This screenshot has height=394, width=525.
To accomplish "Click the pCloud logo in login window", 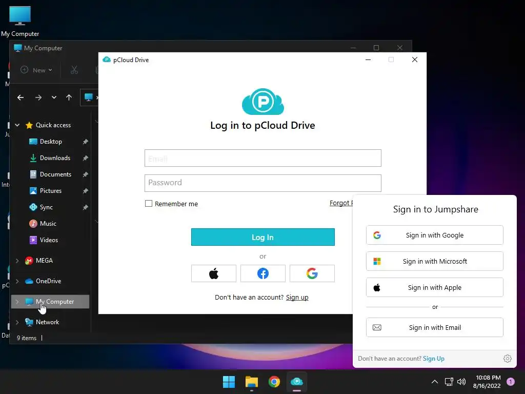I will click(263, 102).
